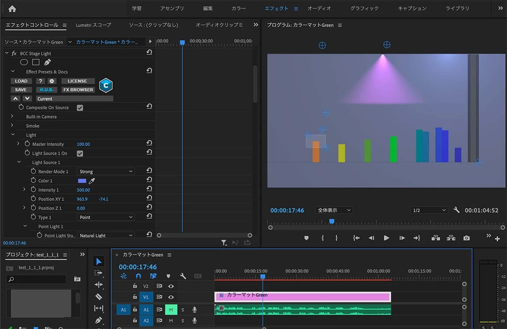507x329 pixels.
Task: Open the timeline wrench display settings
Action: [x=183, y=276]
